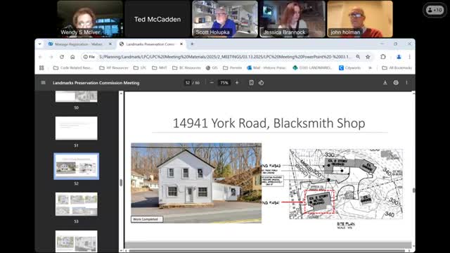This screenshot has width=450, height=253.
Task: Select Wendy S McIver video tile
Action: 90,19
